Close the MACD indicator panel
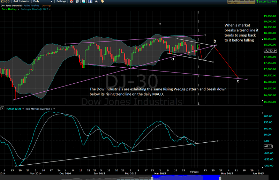The width and height of the screenshot is (279, 180). pos(2,108)
